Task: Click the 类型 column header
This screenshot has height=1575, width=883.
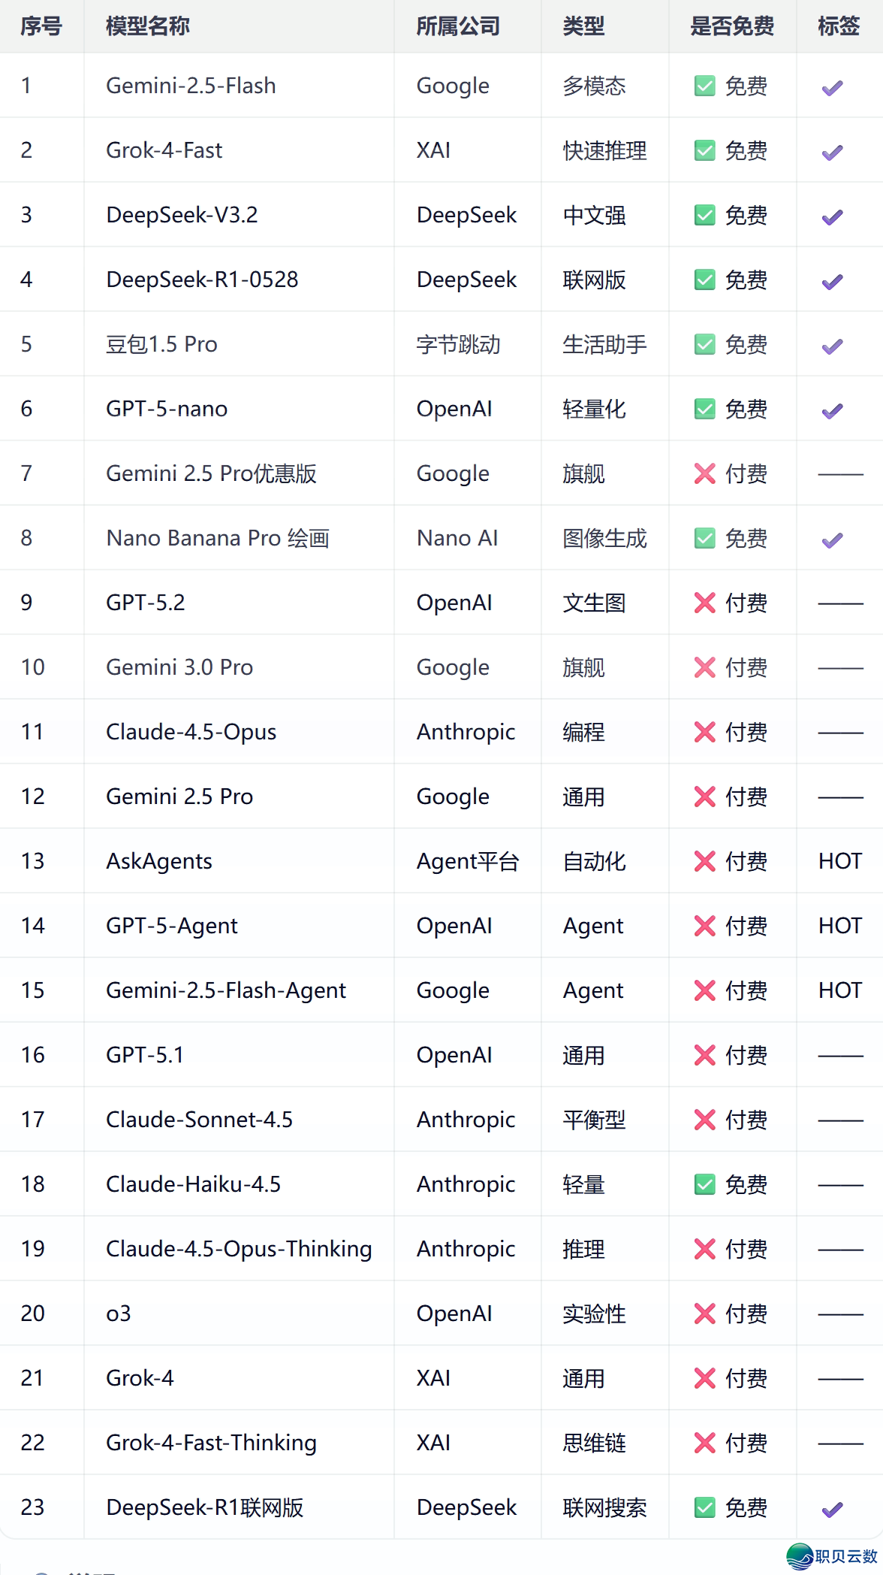Action: (583, 26)
